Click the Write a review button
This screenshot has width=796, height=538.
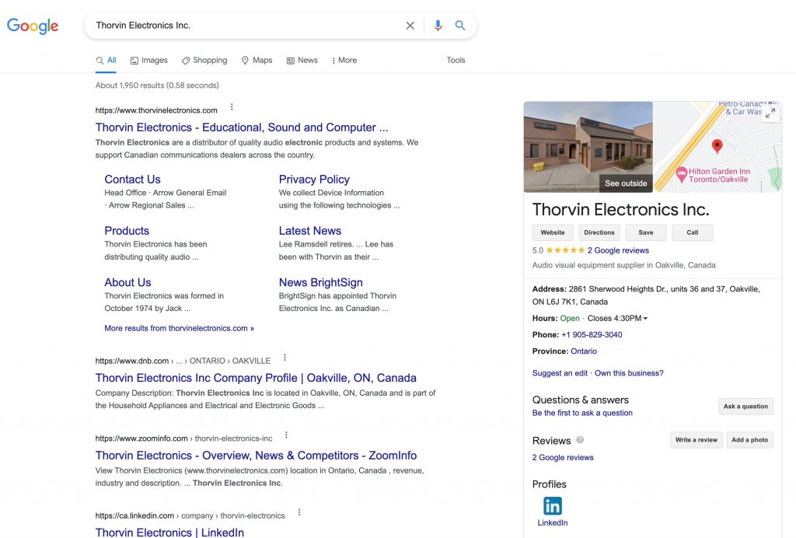point(696,439)
